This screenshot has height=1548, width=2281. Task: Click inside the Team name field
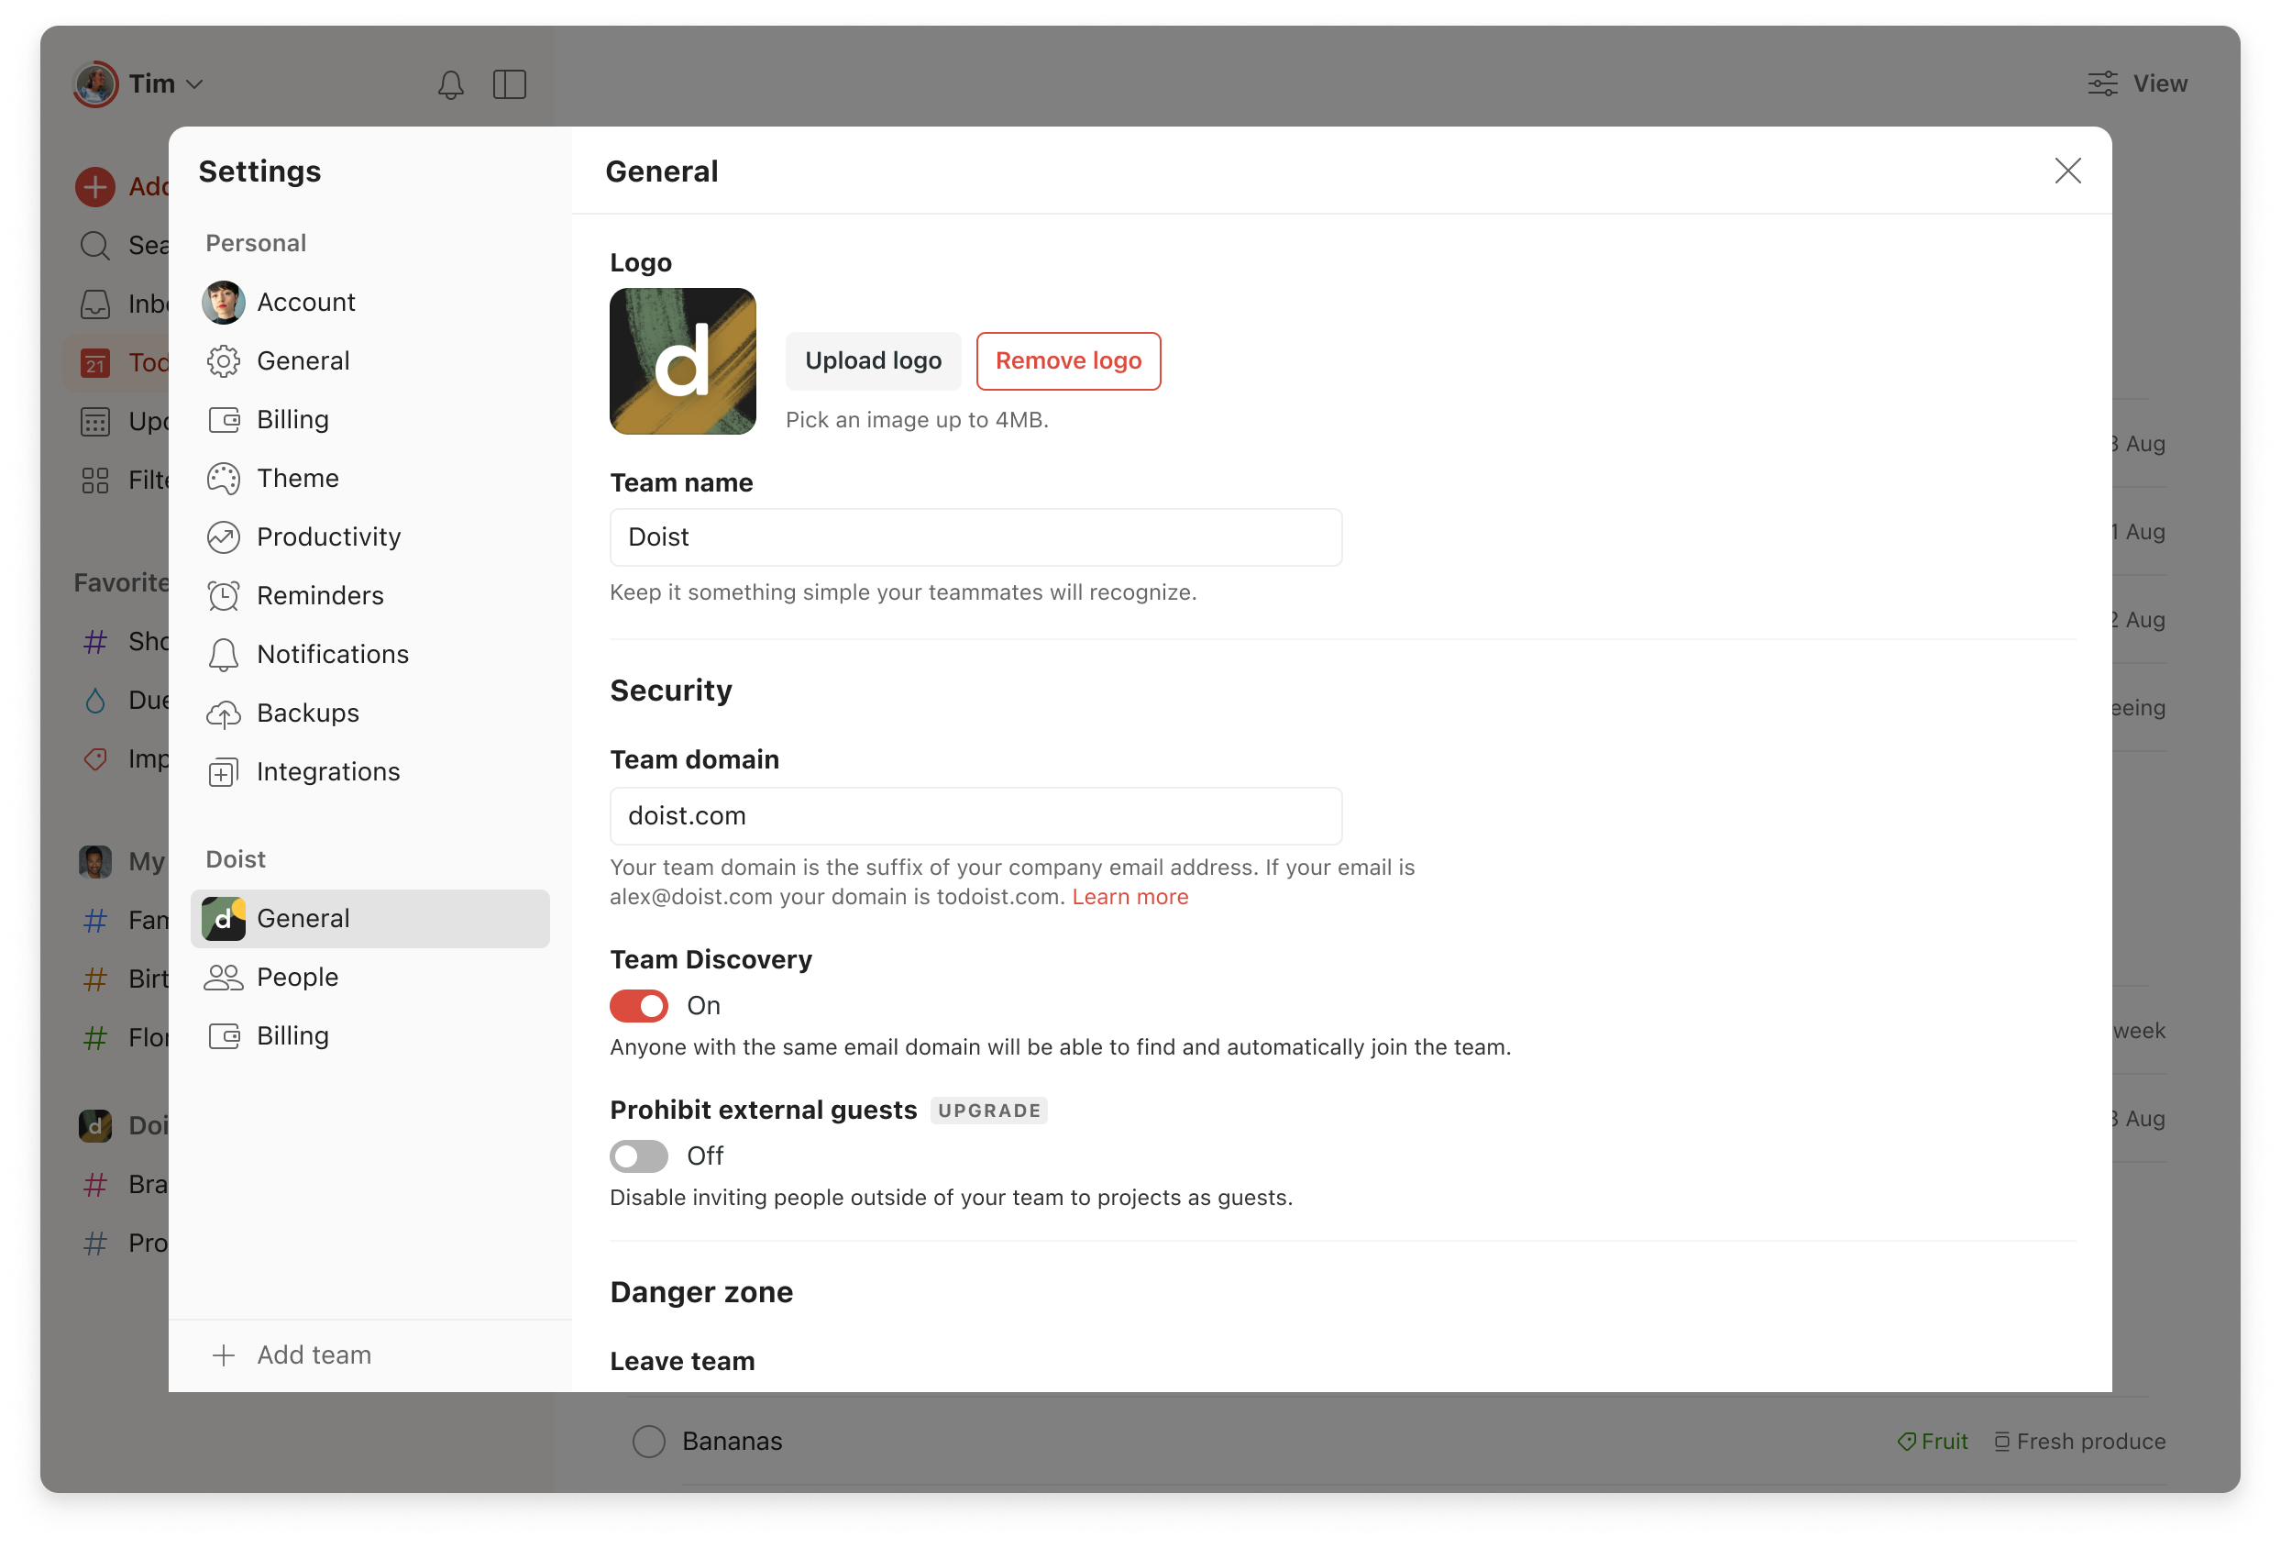click(x=975, y=537)
